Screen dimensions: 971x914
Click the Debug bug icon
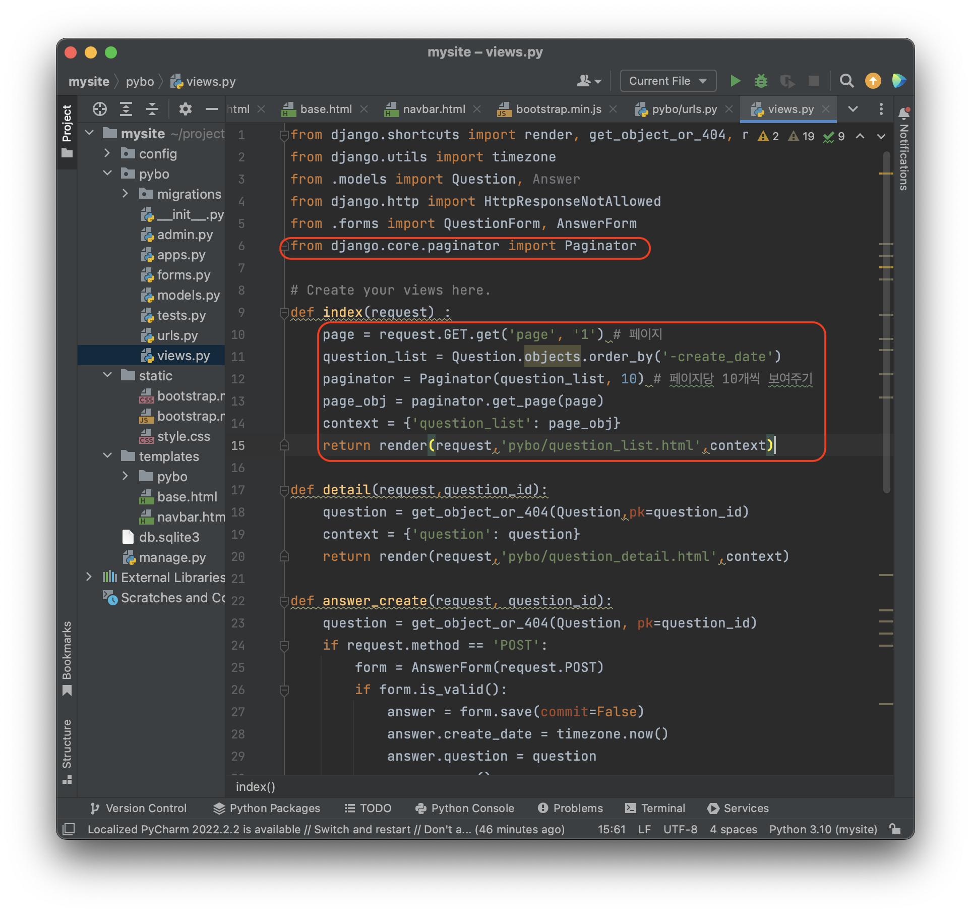(x=761, y=81)
